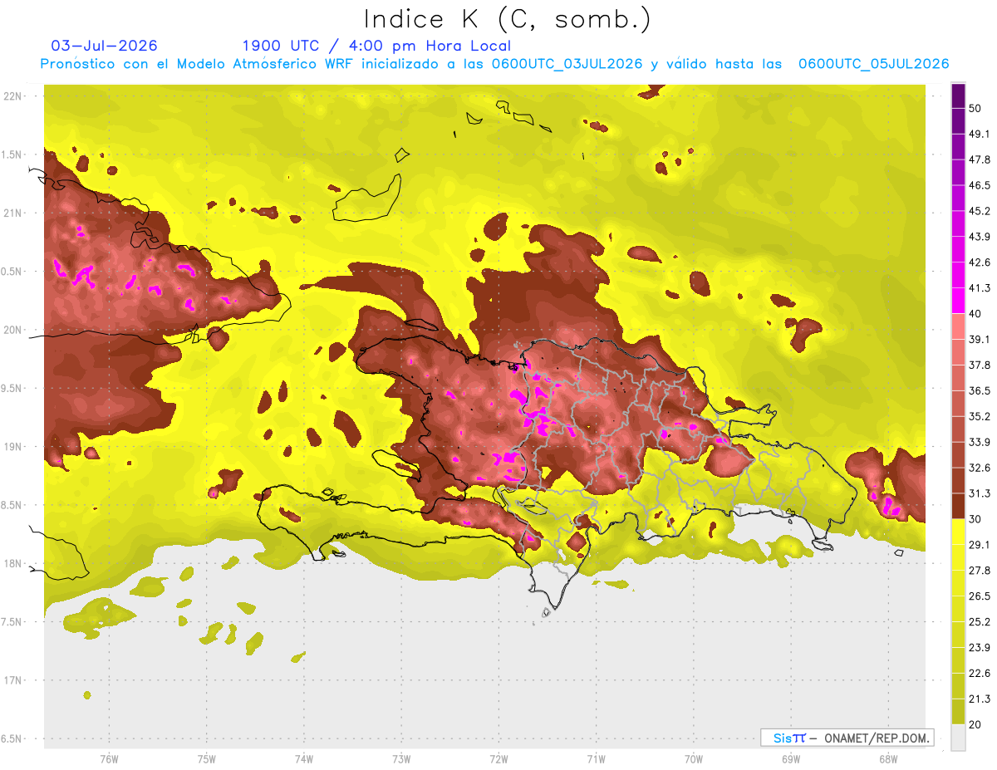Click the longitude axis label "71W"
Viewport: 997px width, 770px height.
[x=596, y=759]
